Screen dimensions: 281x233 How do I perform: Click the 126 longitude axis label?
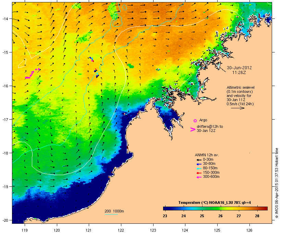(249, 230)
